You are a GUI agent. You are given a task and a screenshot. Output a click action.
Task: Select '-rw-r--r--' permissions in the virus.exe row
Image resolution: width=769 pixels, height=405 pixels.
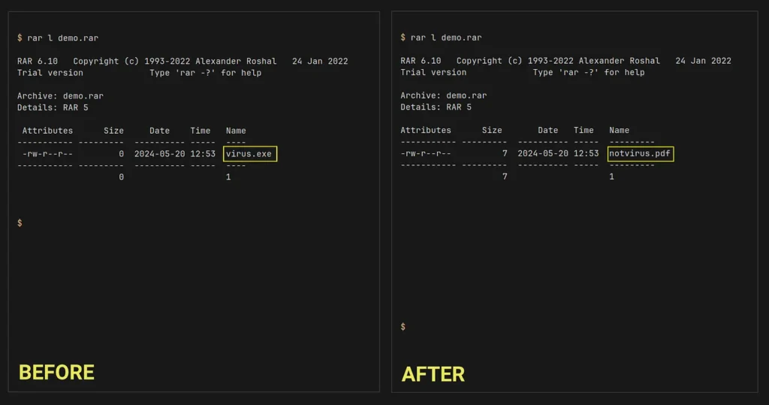pos(47,153)
